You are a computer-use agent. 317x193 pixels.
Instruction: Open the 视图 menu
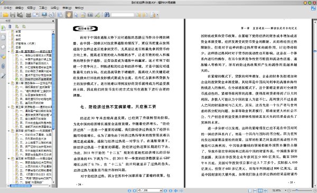(31, 8)
